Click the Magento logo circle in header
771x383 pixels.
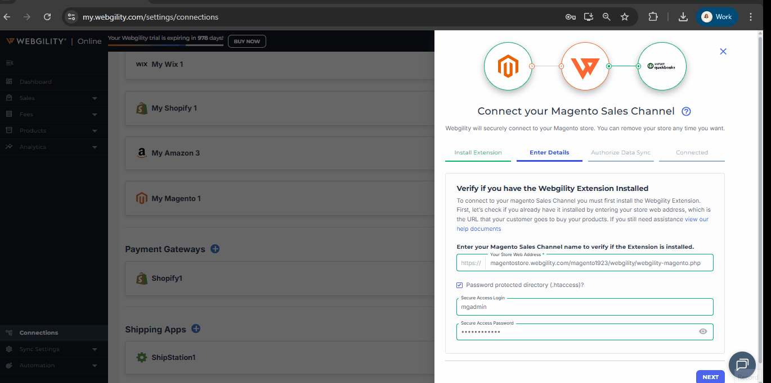click(508, 66)
